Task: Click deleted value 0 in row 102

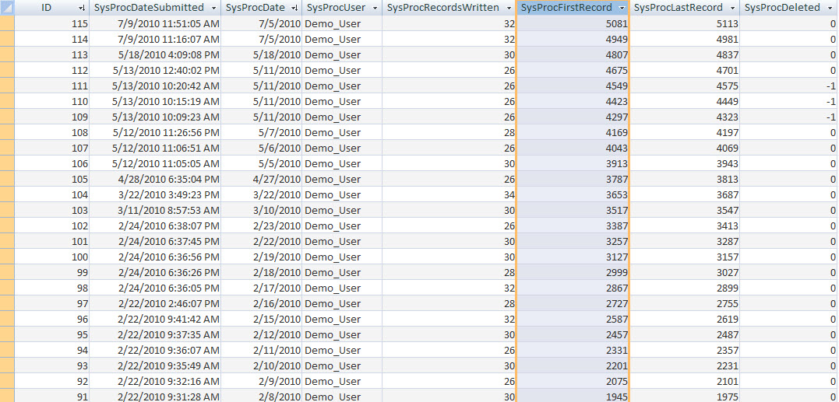Action: pos(788,225)
